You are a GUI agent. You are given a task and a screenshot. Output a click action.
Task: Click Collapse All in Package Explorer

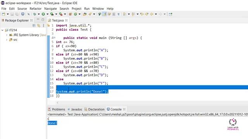point(34,25)
